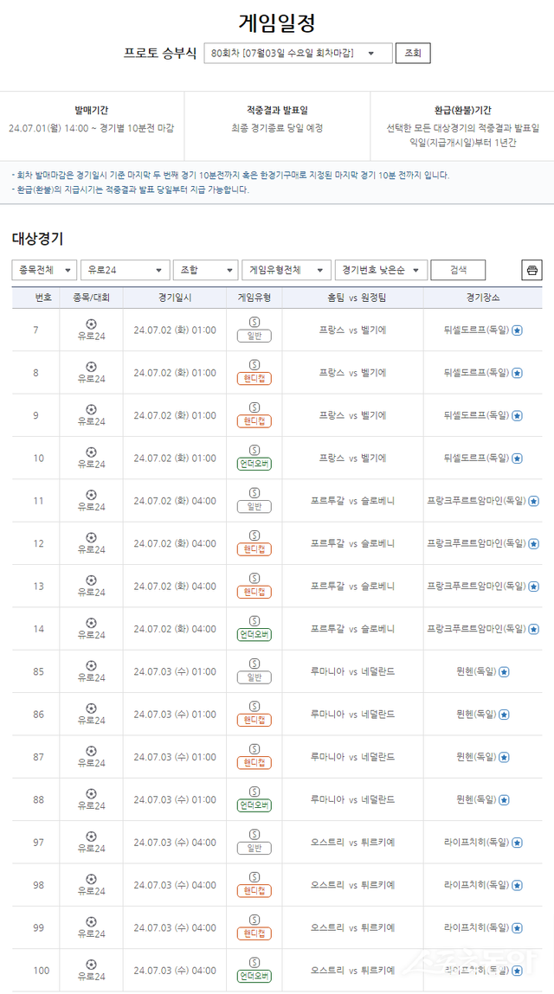The image size is (554, 994).
Task: Click 루마니아 vs 네덜란드 in match 86 row
Action: pyautogui.click(x=352, y=715)
